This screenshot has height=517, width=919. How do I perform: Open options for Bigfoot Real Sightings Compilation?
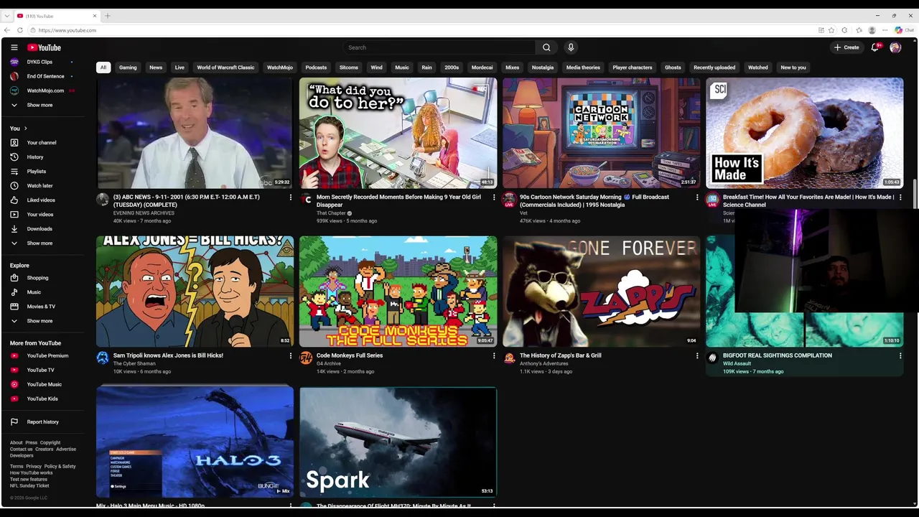pos(900,355)
